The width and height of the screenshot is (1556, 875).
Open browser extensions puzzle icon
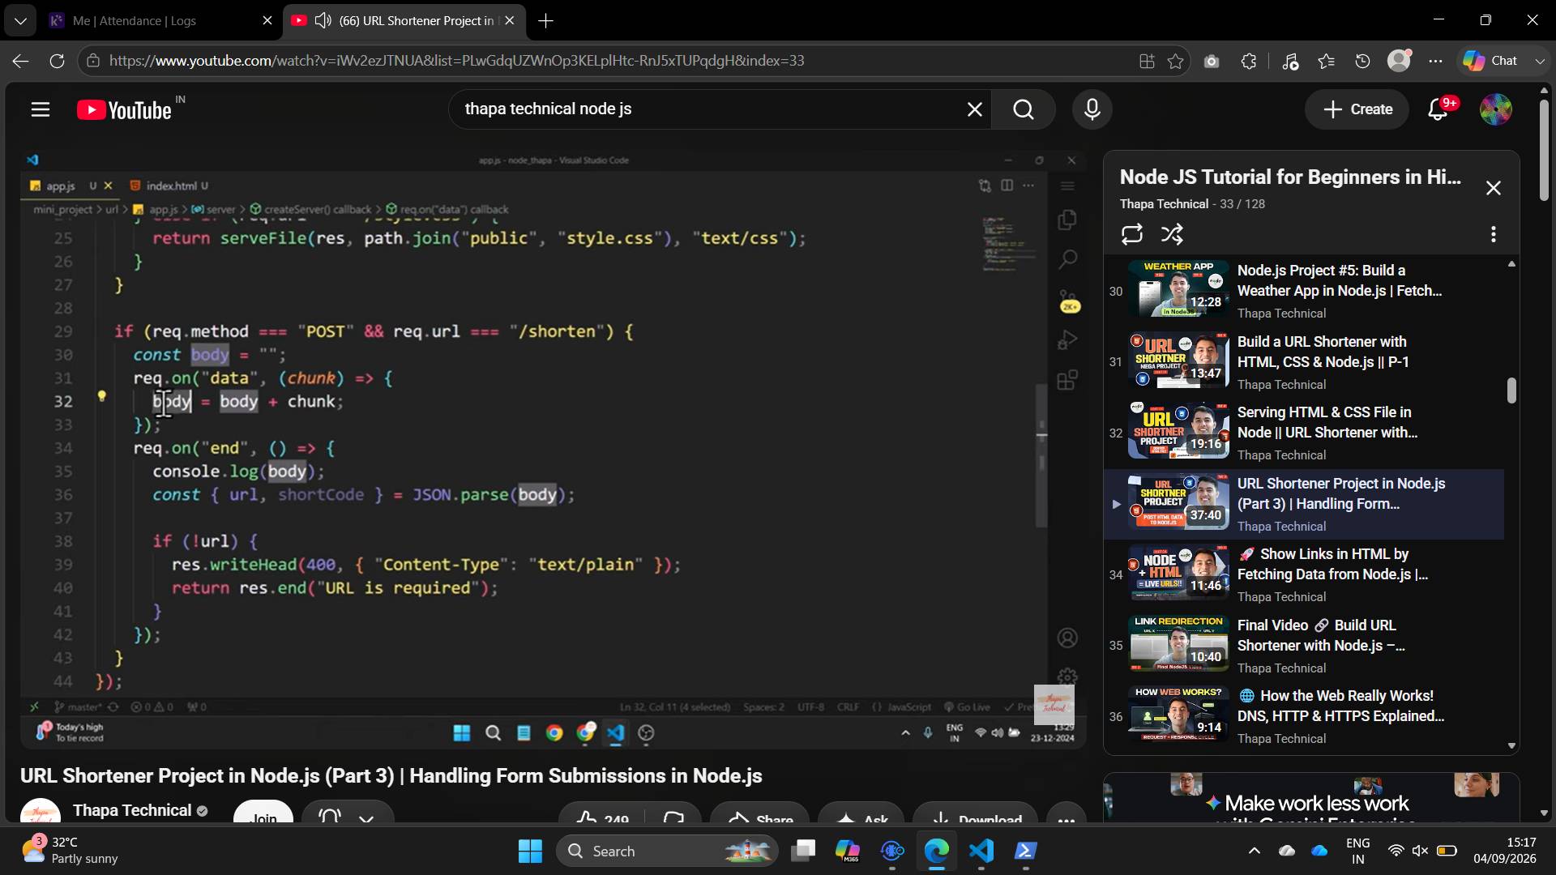point(1248,61)
